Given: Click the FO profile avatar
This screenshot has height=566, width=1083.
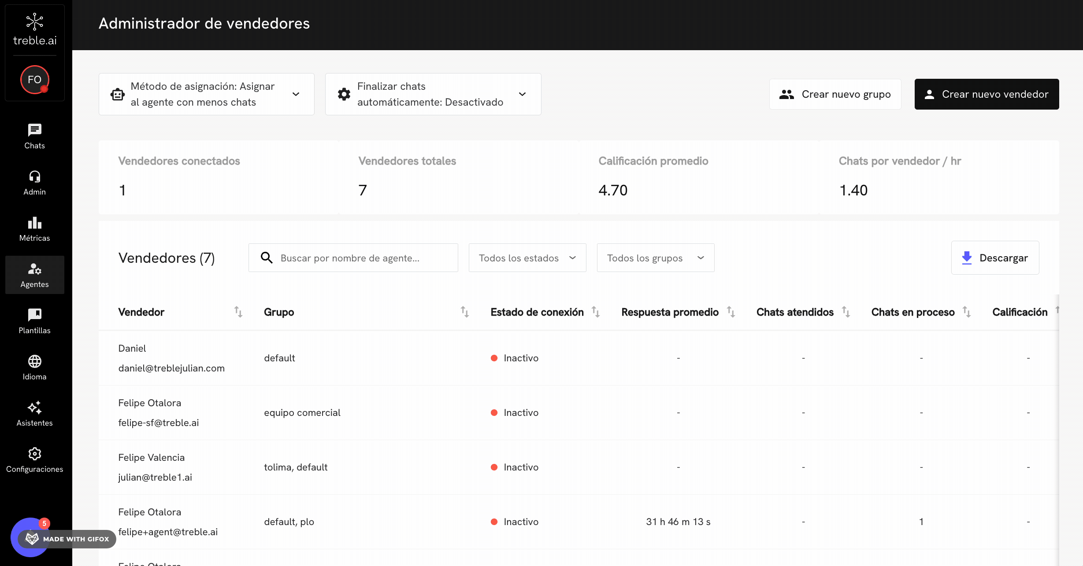Looking at the screenshot, I should click(34, 80).
